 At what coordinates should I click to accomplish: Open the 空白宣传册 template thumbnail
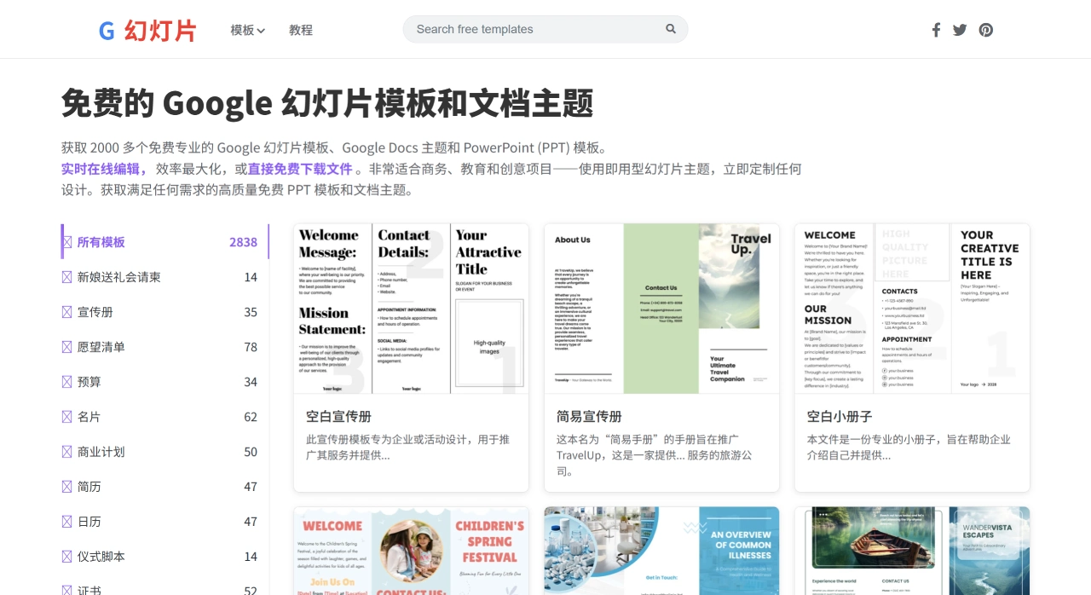[412, 309]
